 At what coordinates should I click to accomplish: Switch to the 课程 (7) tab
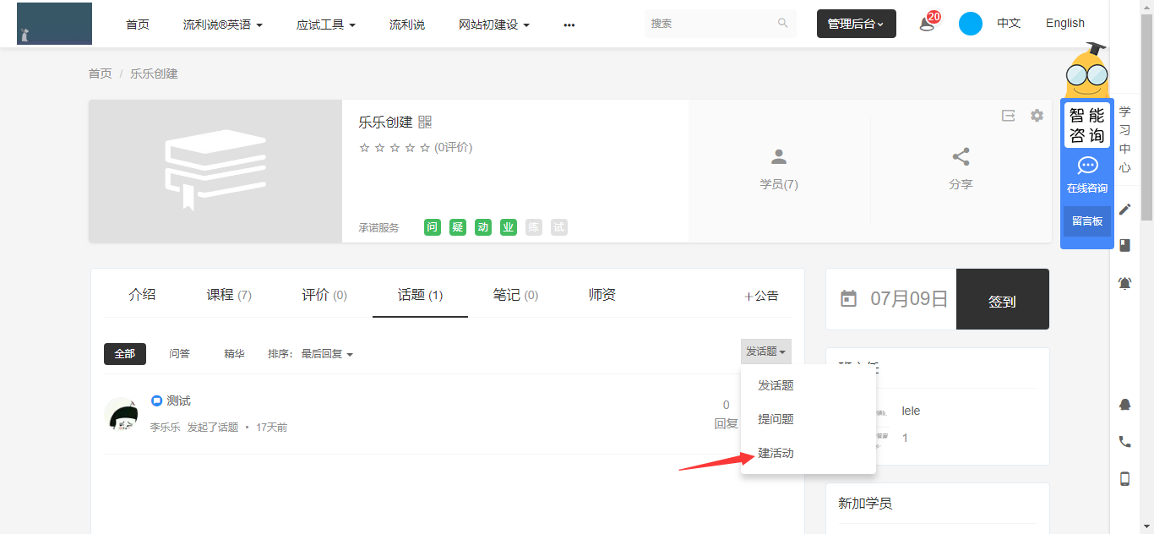pyautogui.click(x=229, y=295)
